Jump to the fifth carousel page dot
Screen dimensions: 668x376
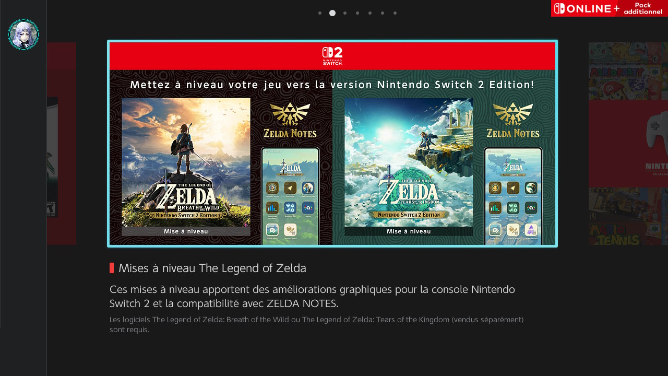pos(370,13)
